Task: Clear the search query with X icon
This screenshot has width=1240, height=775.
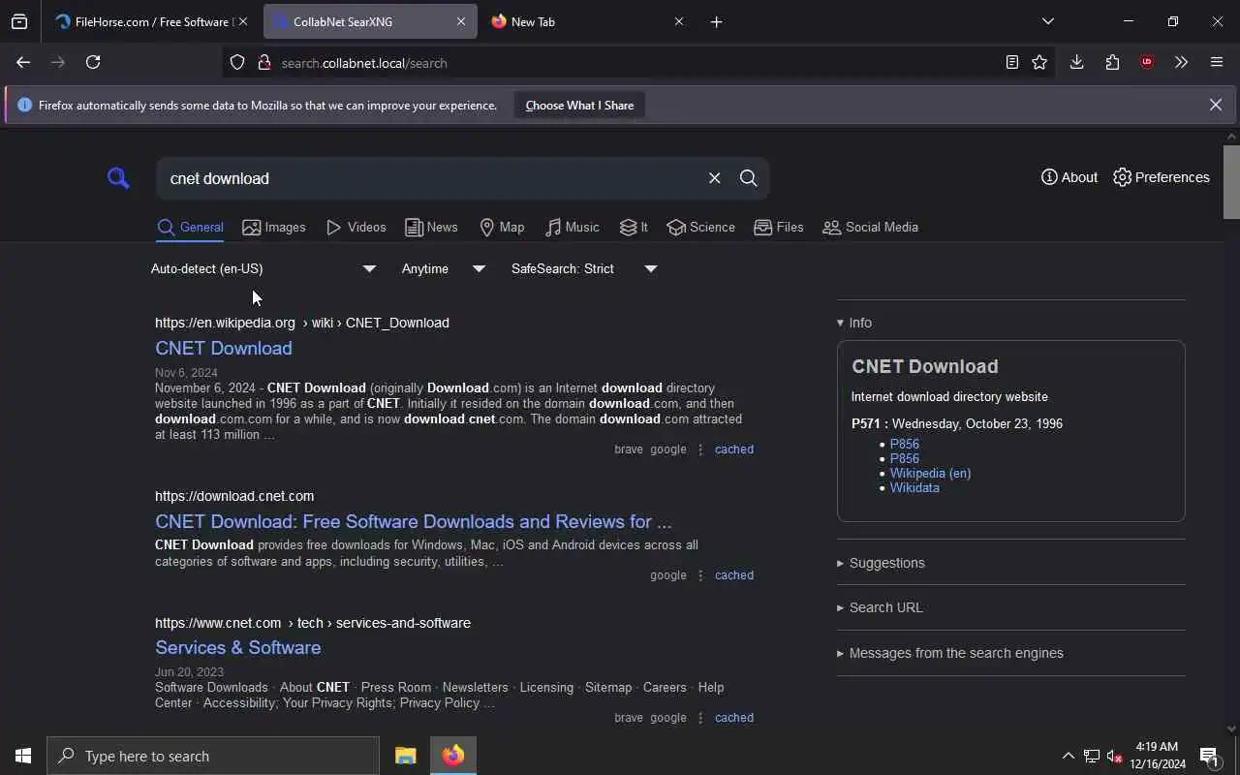Action: pos(714,178)
